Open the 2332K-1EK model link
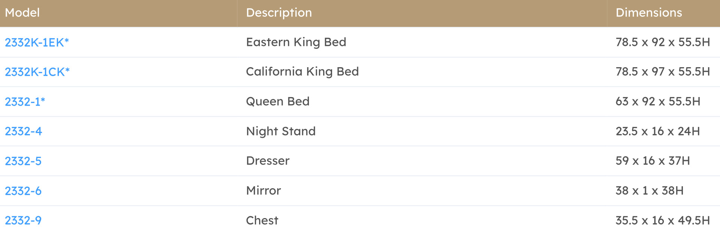The image size is (720, 233). pos(37,43)
